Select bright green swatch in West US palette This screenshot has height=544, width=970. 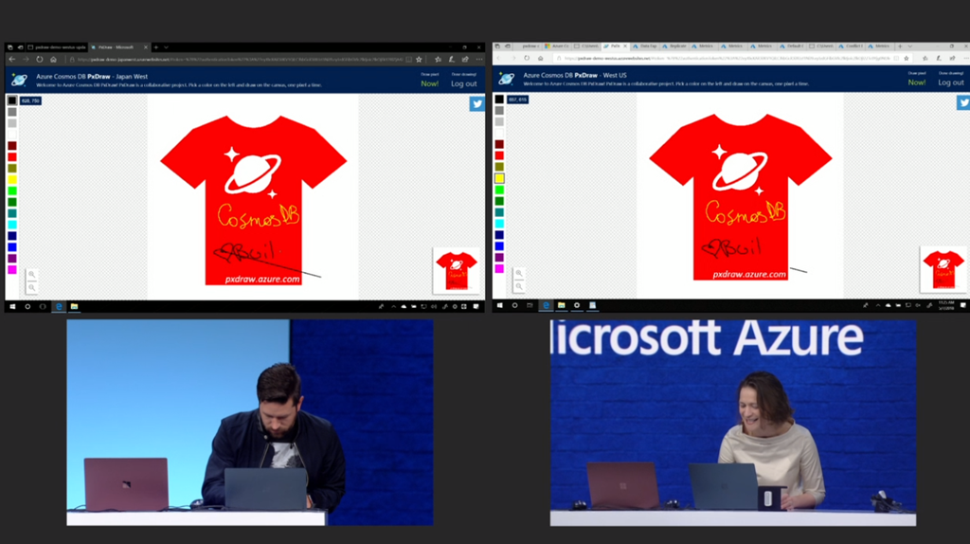coord(499,190)
